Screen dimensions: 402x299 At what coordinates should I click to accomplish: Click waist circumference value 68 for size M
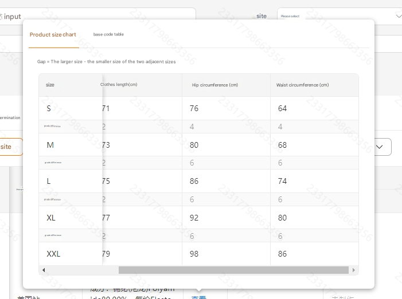click(282, 145)
